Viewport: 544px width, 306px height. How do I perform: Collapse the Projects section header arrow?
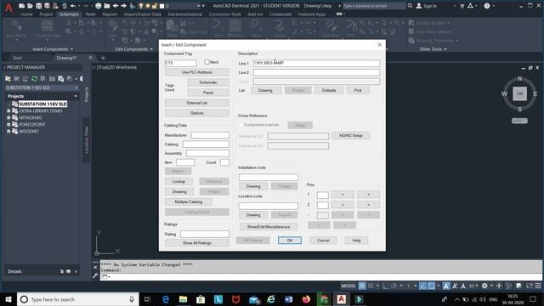click(x=76, y=96)
